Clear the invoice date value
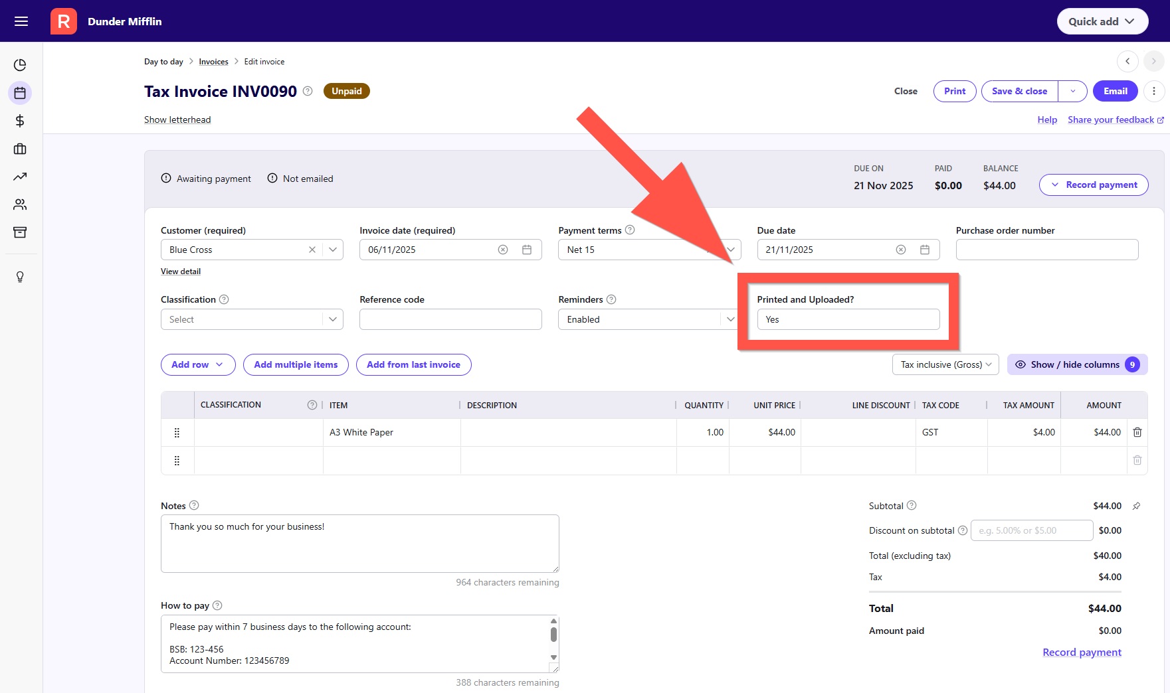 (503, 250)
